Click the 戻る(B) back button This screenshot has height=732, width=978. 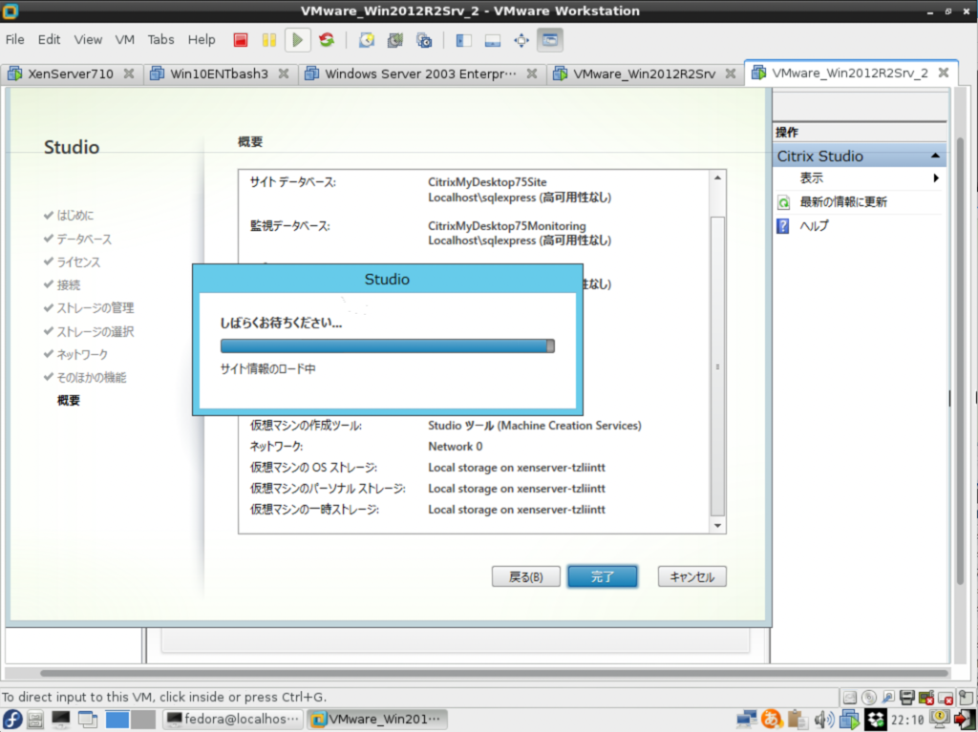click(x=526, y=576)
